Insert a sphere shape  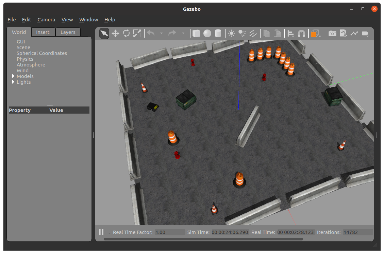coord(207,34)
